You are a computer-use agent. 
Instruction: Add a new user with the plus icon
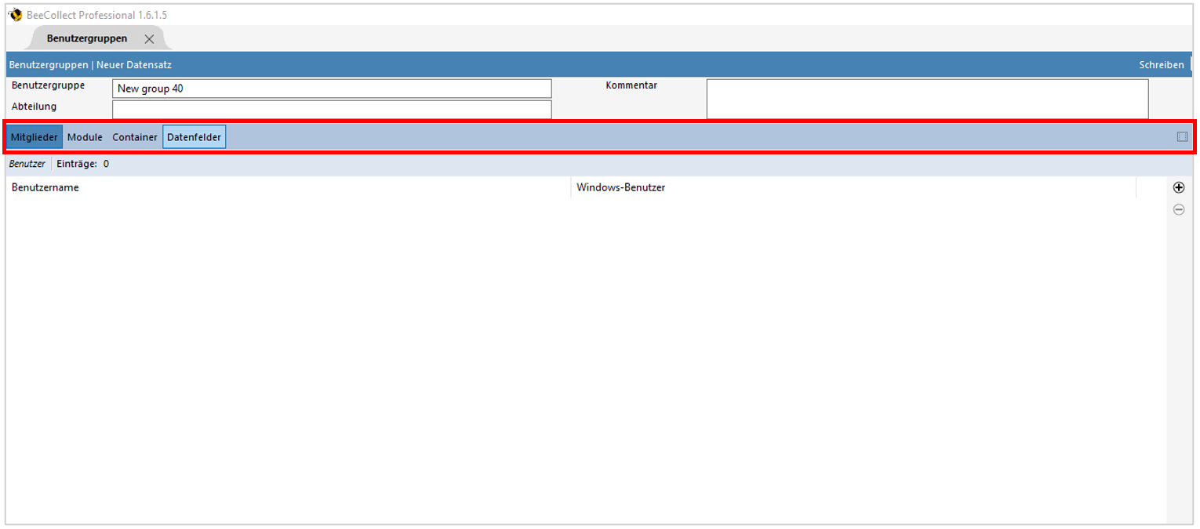point(1179,187)
